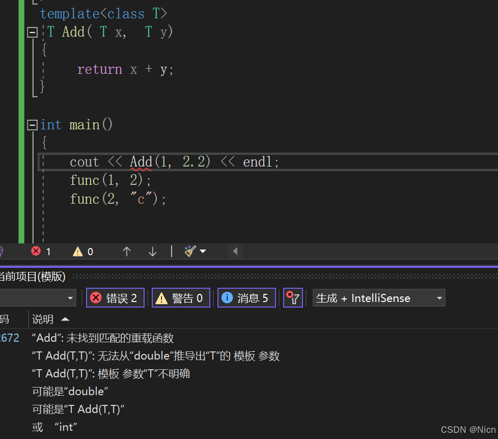Click the scroll-left arrow in status strip
This screenshot has width=498, height=439.
235,251
